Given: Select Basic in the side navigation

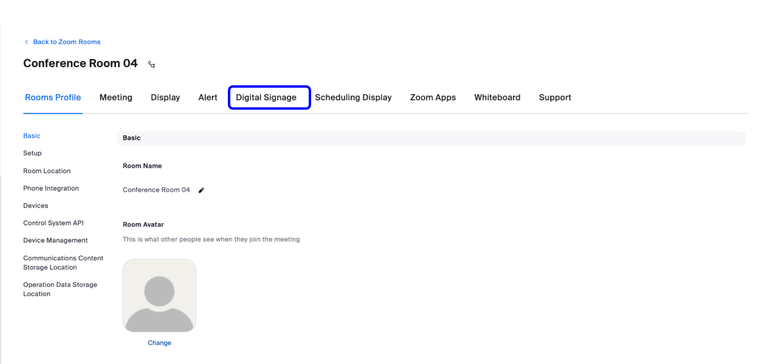Looking at the screenshot, I should click(32, 136).
